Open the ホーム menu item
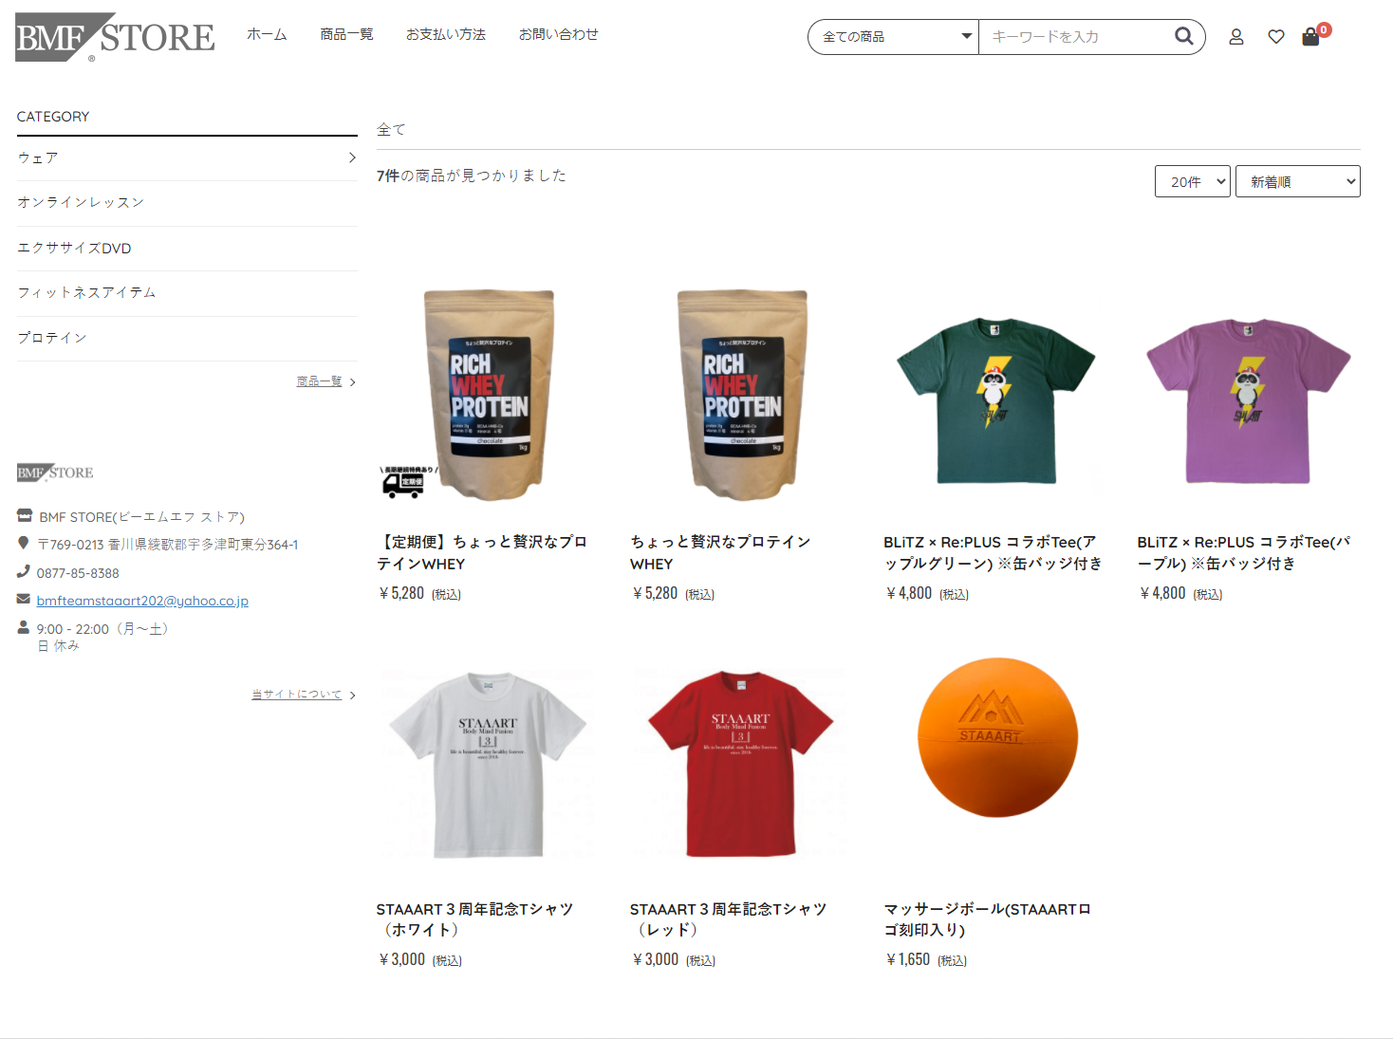This screenshot has width=1393, height=1039. (267, 34)
